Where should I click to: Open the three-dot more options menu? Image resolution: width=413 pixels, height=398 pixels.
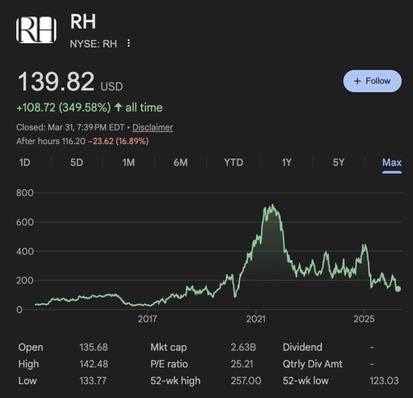click(x=129, y=43)
